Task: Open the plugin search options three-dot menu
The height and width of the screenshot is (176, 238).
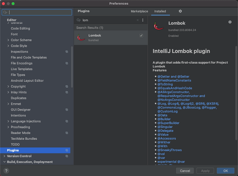Action: pos(143,20)
